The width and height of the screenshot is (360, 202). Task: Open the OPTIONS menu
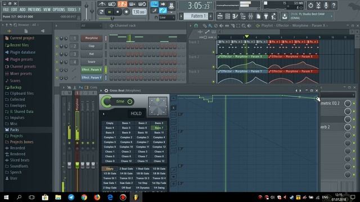pos(58,10)
